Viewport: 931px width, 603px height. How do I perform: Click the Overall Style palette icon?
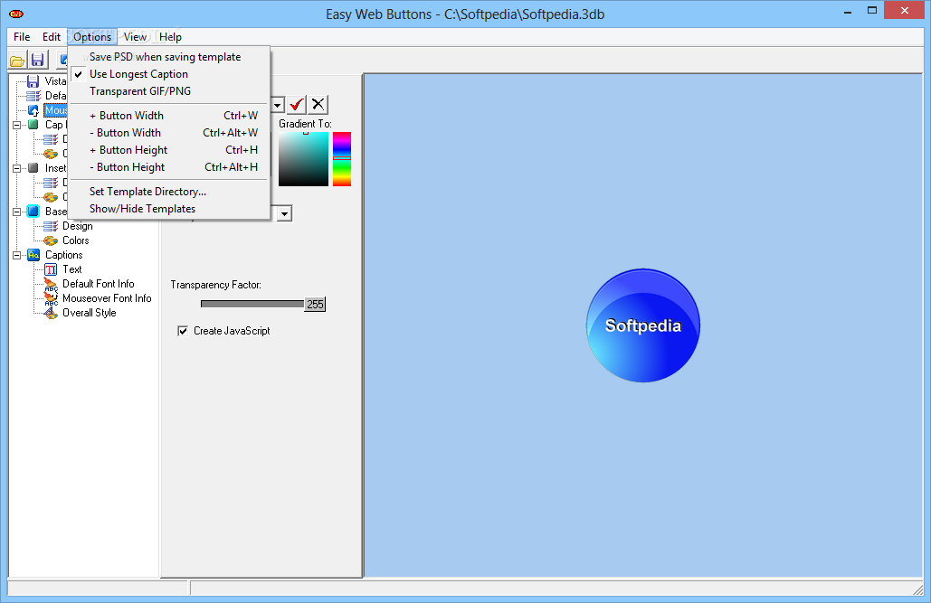click(x=51, y=313)
